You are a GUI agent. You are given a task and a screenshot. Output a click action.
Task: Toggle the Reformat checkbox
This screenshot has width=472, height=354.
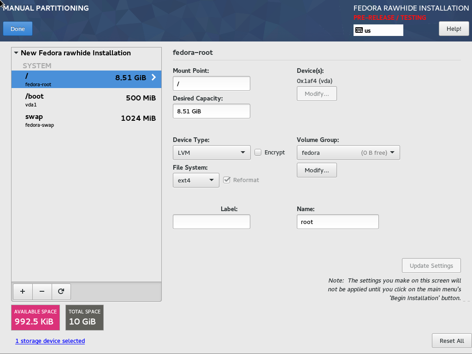coord(227,180)
